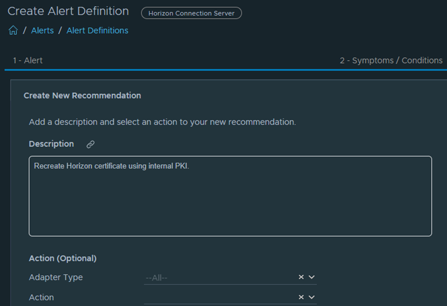Clear the Adapter Type selection
The image size is (447, 306).
[301, 277]
